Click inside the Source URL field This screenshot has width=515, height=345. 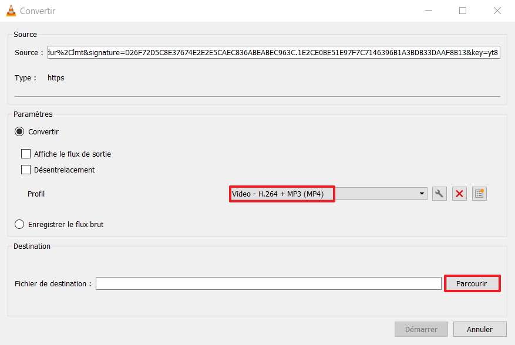pos(273,53)
